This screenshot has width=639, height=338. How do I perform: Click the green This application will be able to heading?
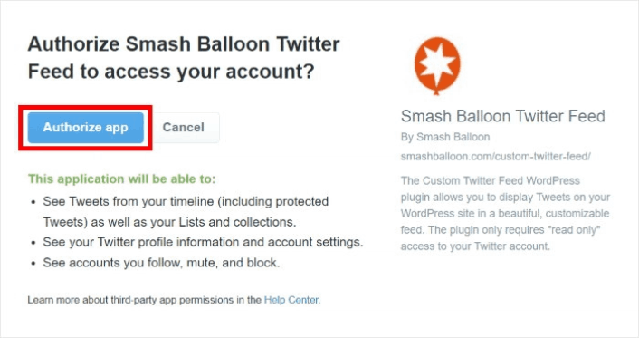click(121, 179)
